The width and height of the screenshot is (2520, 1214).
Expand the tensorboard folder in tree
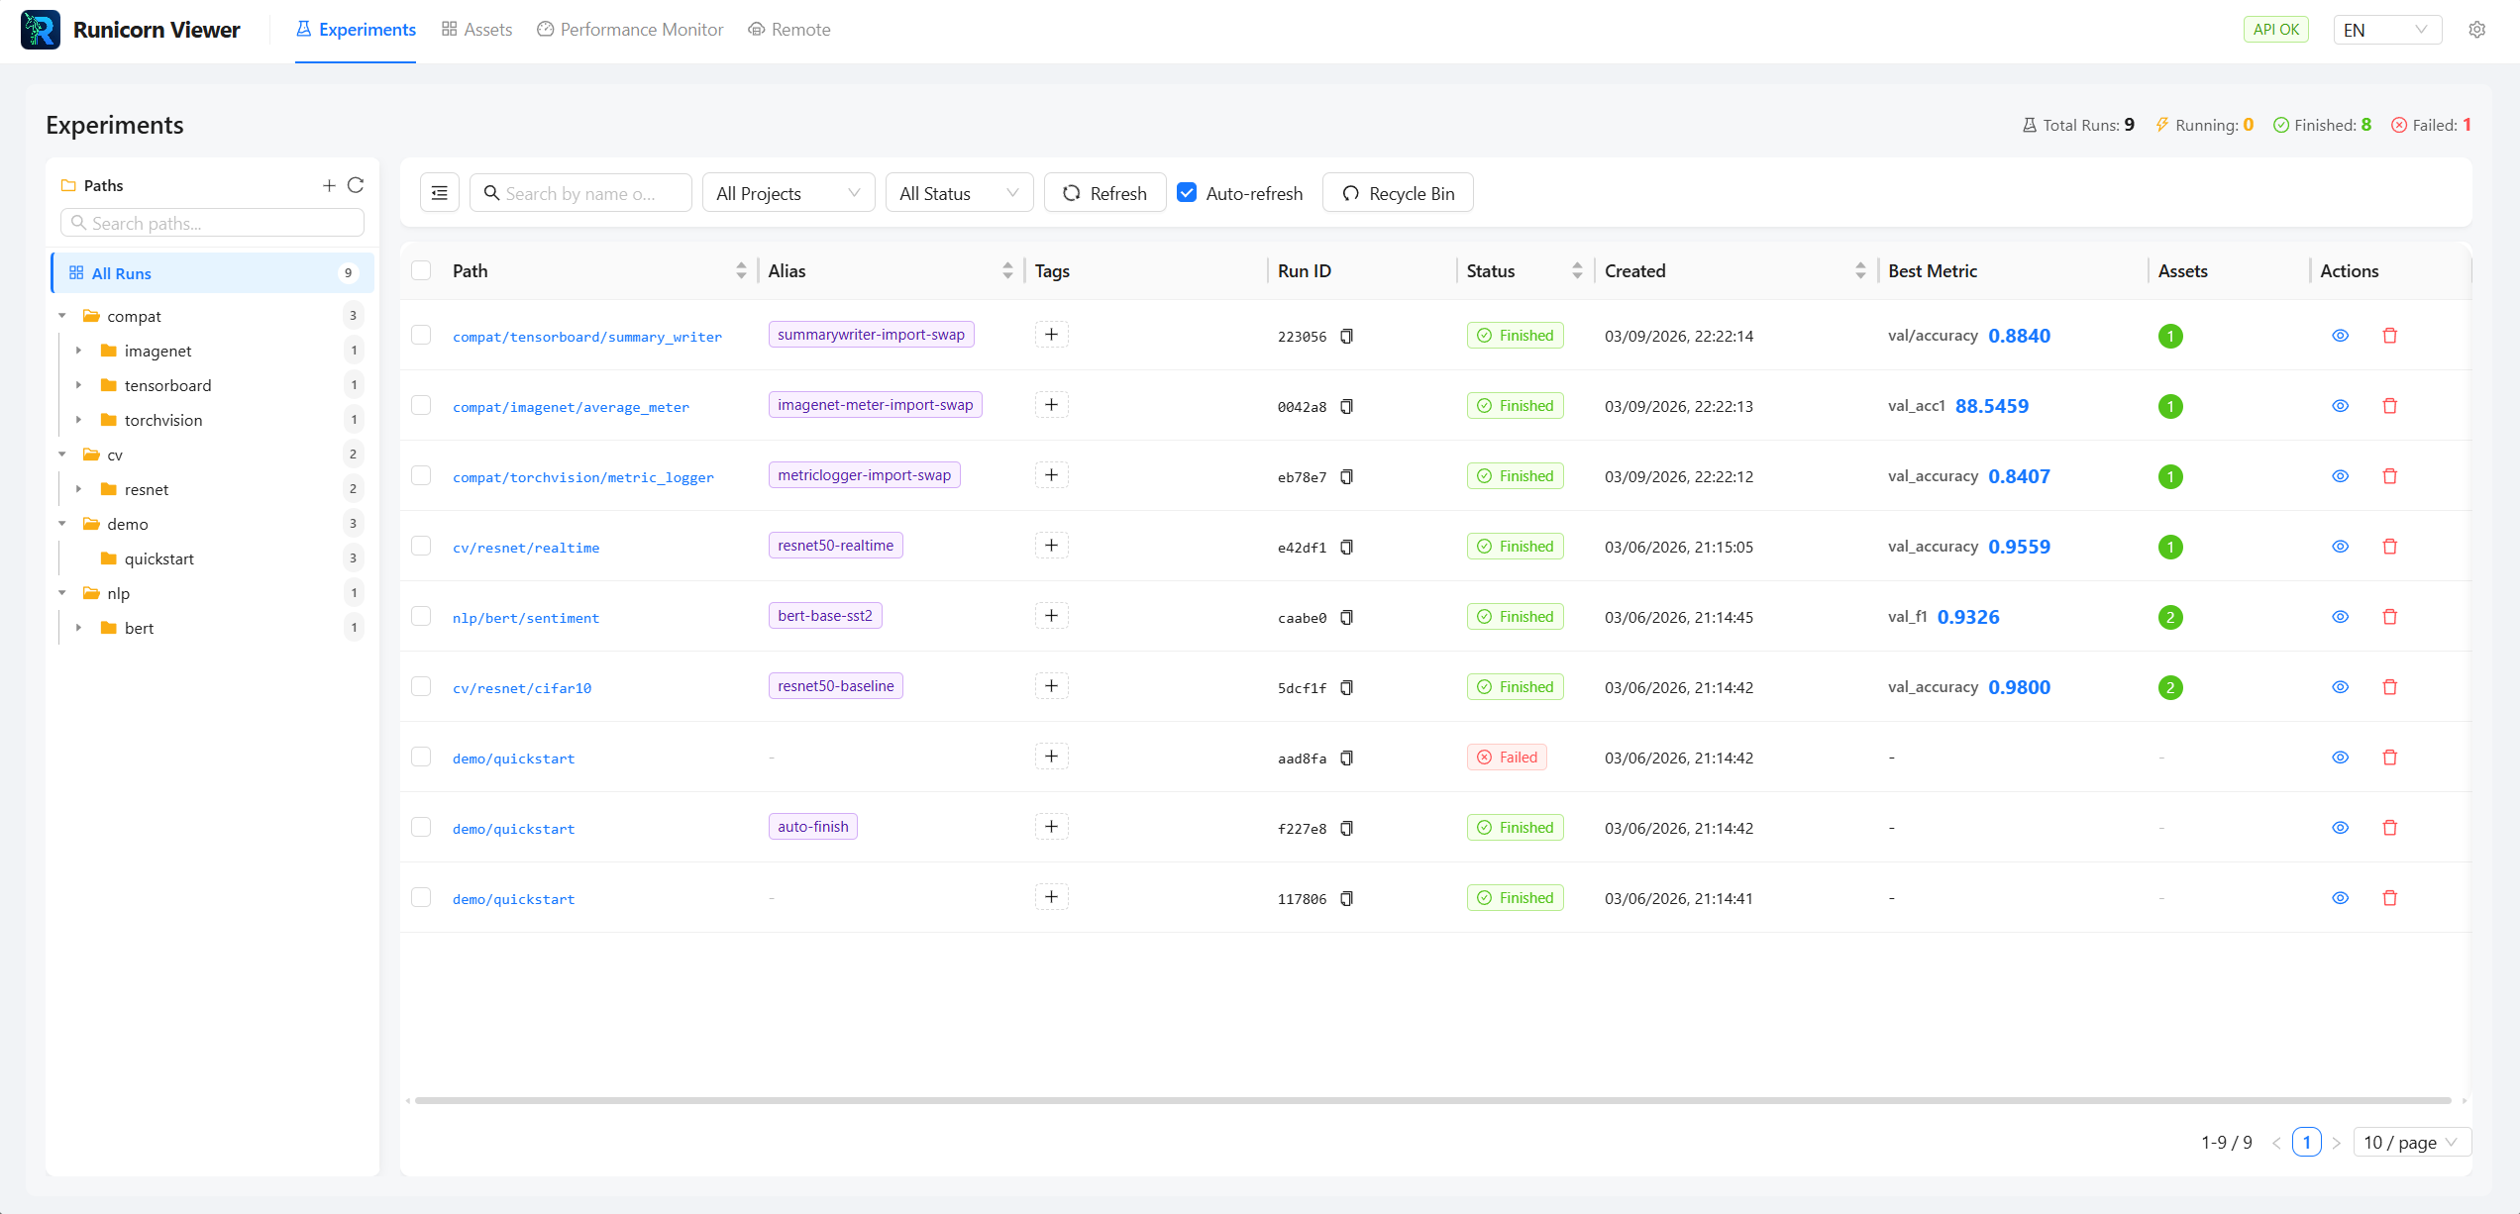pos(78,385)
